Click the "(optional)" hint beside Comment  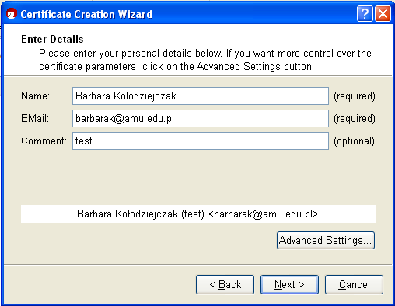tap(354, 141)
